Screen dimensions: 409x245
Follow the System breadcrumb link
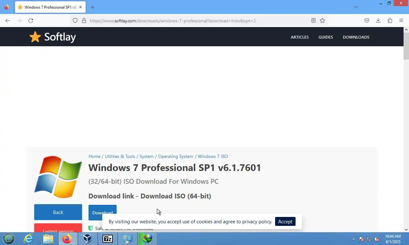click(x=147, y=156)
